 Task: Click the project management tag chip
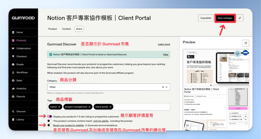pyautogui.click(x=78, y=107)
